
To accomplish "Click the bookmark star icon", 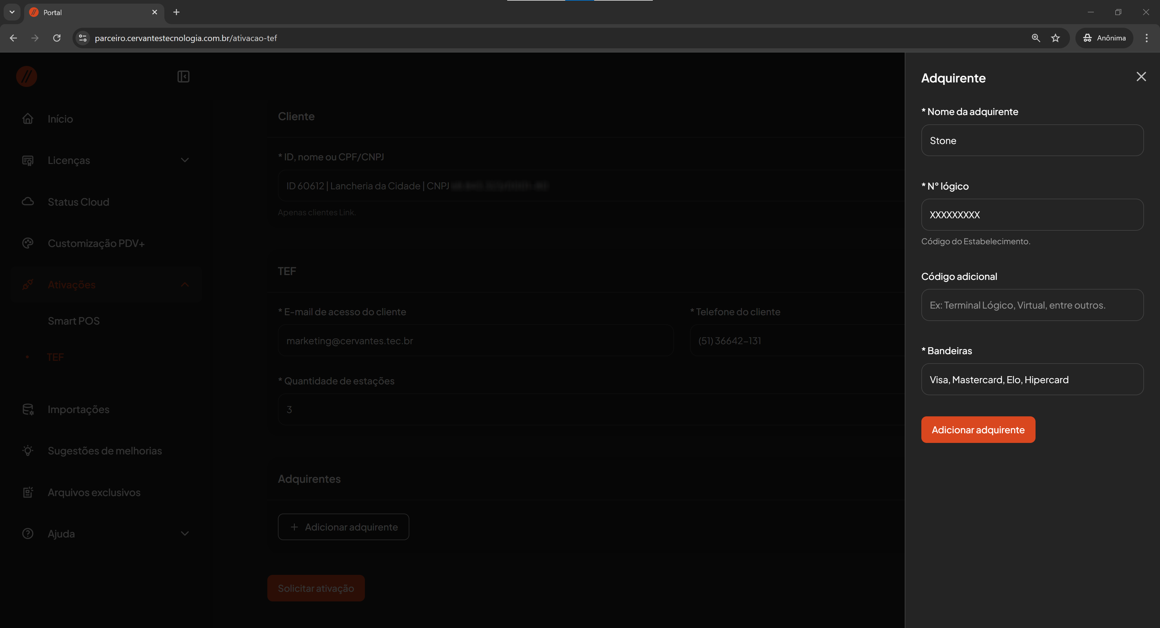I will 1055,38.
